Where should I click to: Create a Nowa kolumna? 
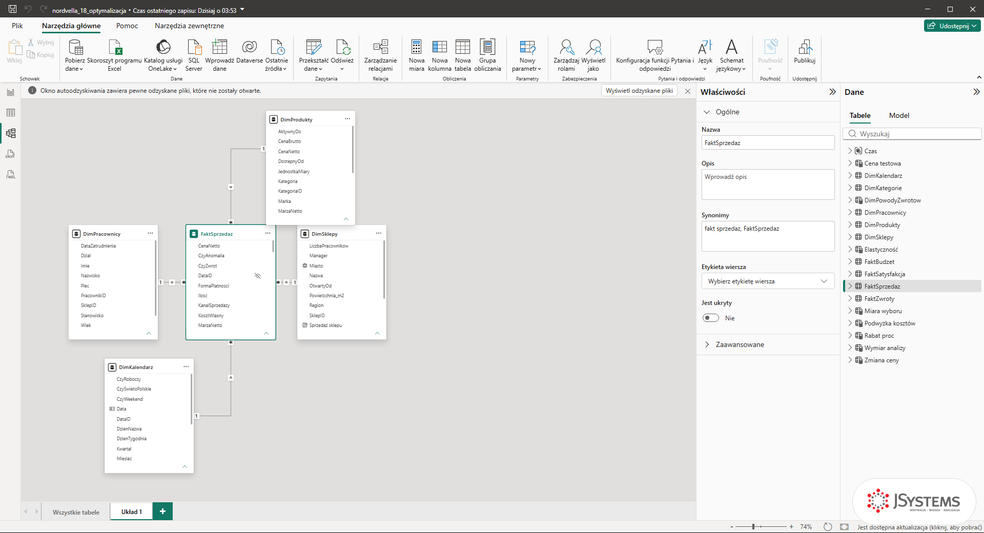[440, 55]
